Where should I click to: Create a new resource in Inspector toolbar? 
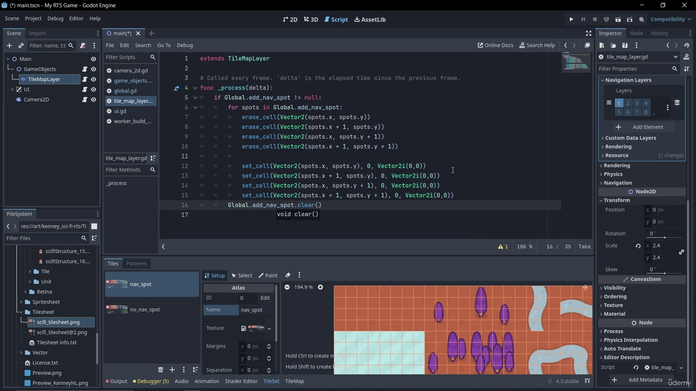(602, 46)
